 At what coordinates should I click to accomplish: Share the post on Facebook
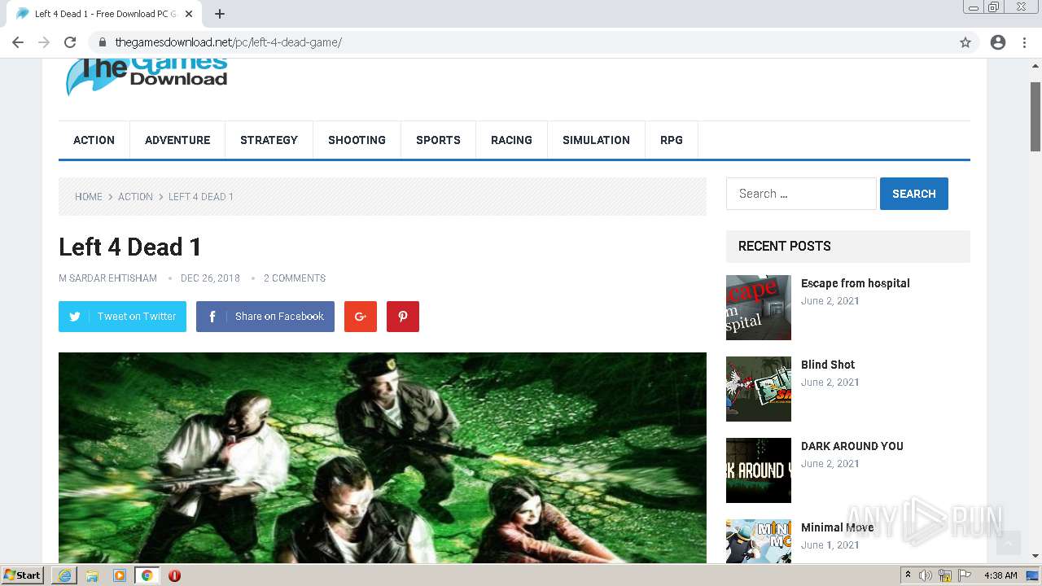[265, 317]
